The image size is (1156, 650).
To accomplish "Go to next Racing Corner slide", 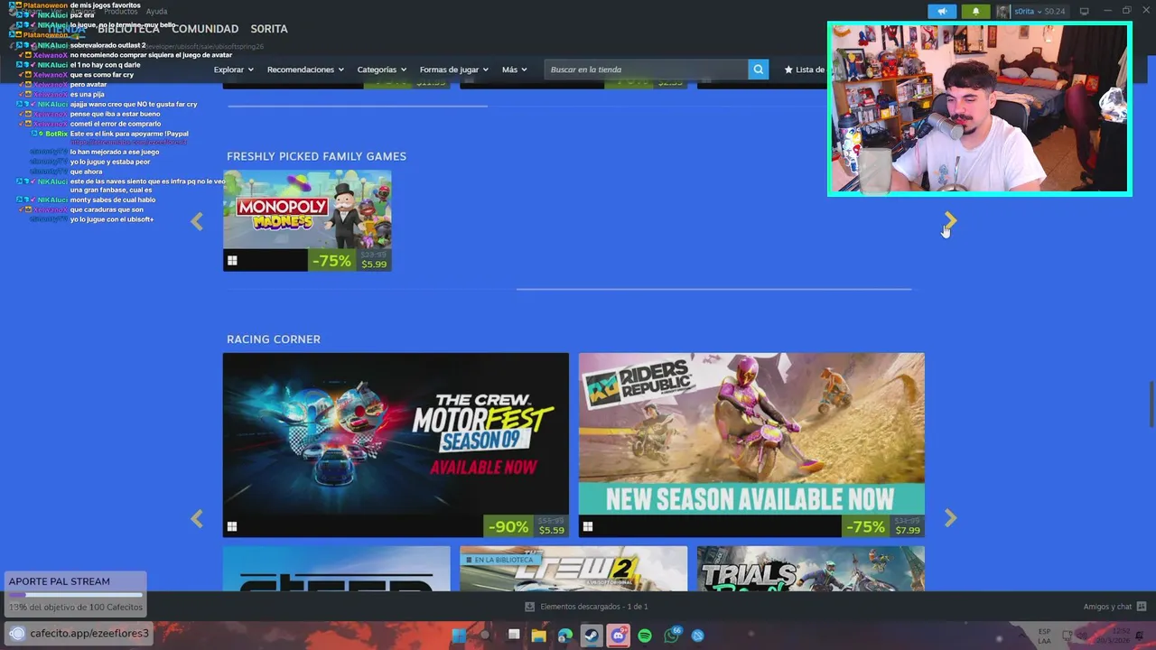I will 950,518.
